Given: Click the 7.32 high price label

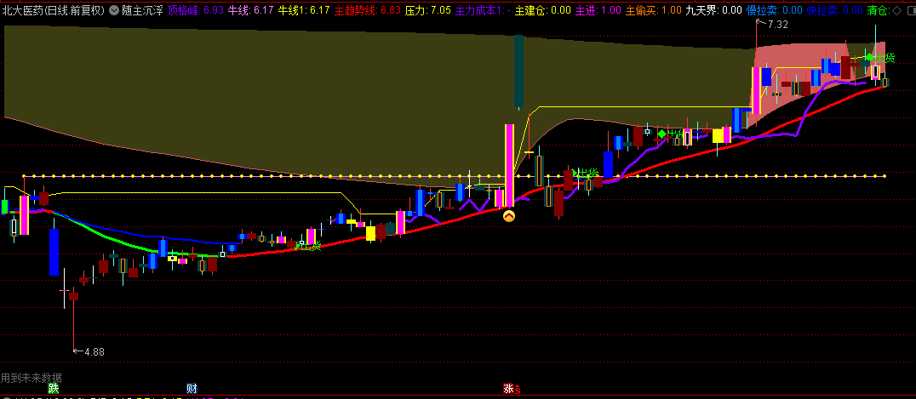Looking at the screenshot, I should 777,24.
